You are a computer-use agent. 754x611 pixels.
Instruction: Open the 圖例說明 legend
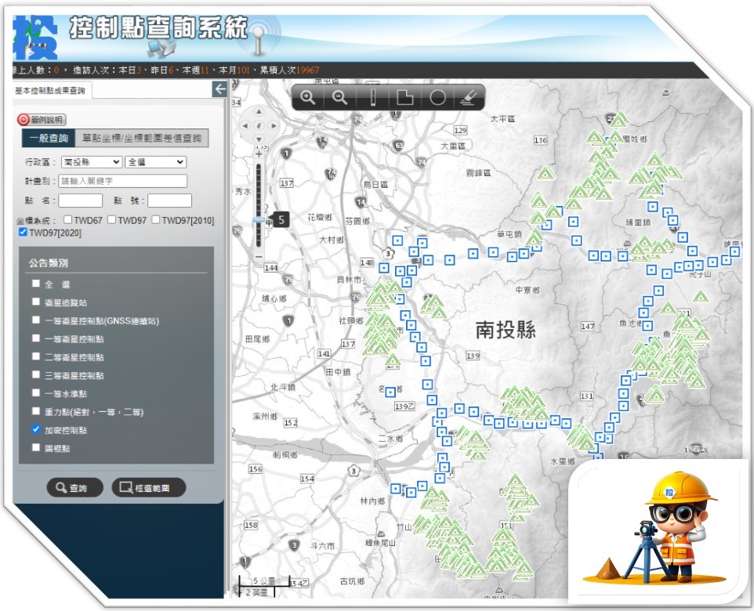pyautogui.click(x=42, y=120)
